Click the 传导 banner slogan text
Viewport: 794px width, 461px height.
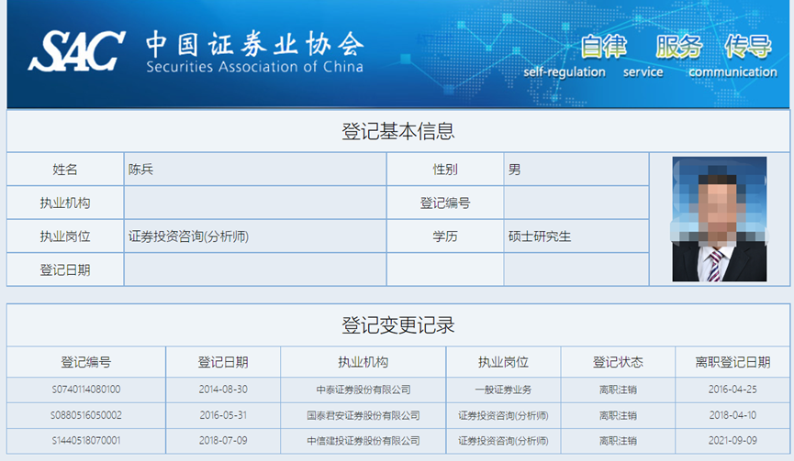(748, 47)
